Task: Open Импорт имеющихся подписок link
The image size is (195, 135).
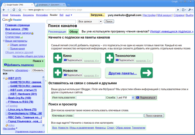Action: 172,31
